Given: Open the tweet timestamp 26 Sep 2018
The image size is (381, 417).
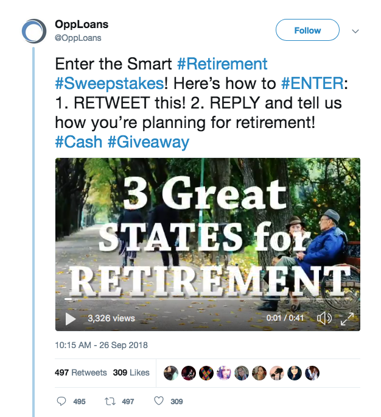Looking at the screenshot, I should point(101,345).
